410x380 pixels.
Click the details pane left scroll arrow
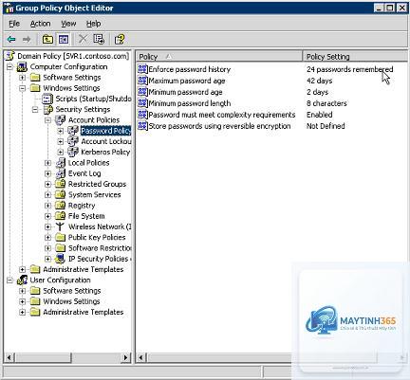pyautogui.click(x=141, y=357)
